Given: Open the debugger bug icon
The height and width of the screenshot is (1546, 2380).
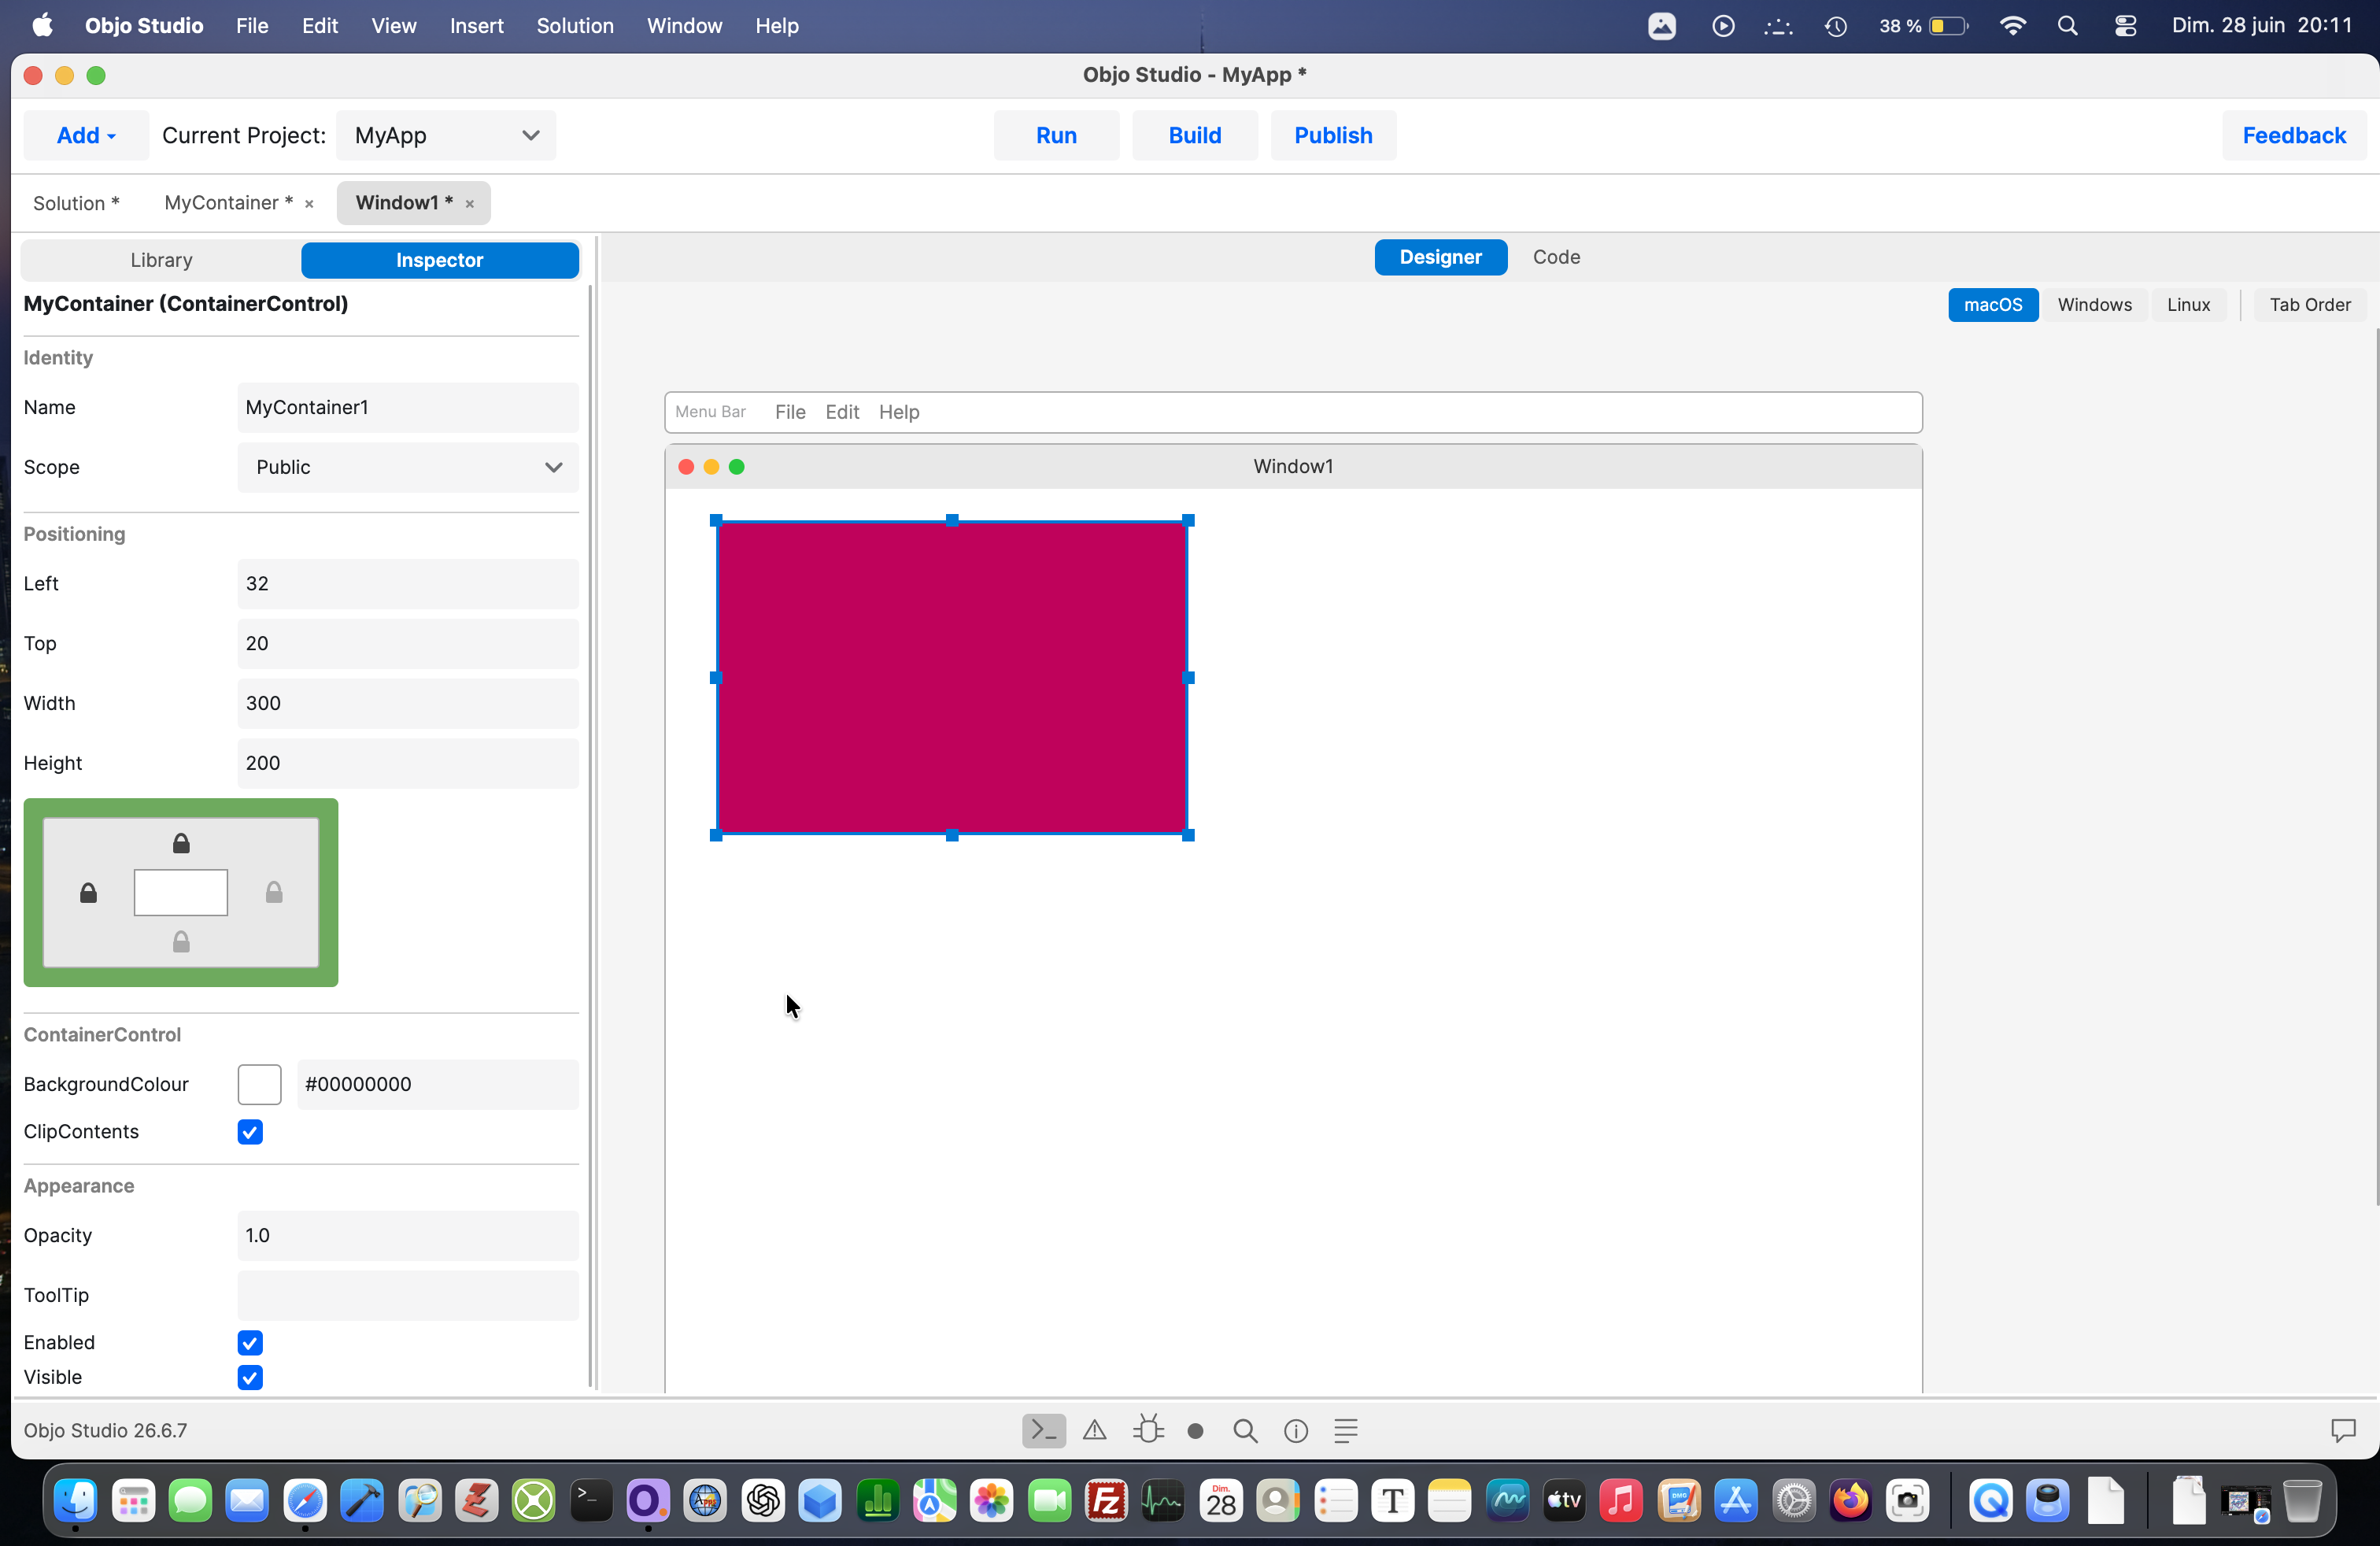Looking at the screenshot, I should pyautogui.click(x=1148, y=1430).
